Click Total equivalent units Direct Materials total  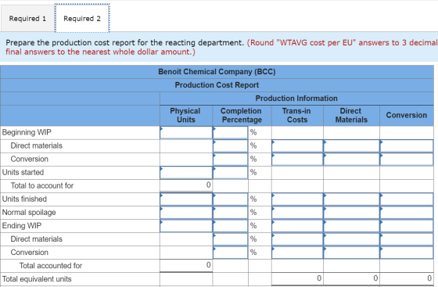351,278
